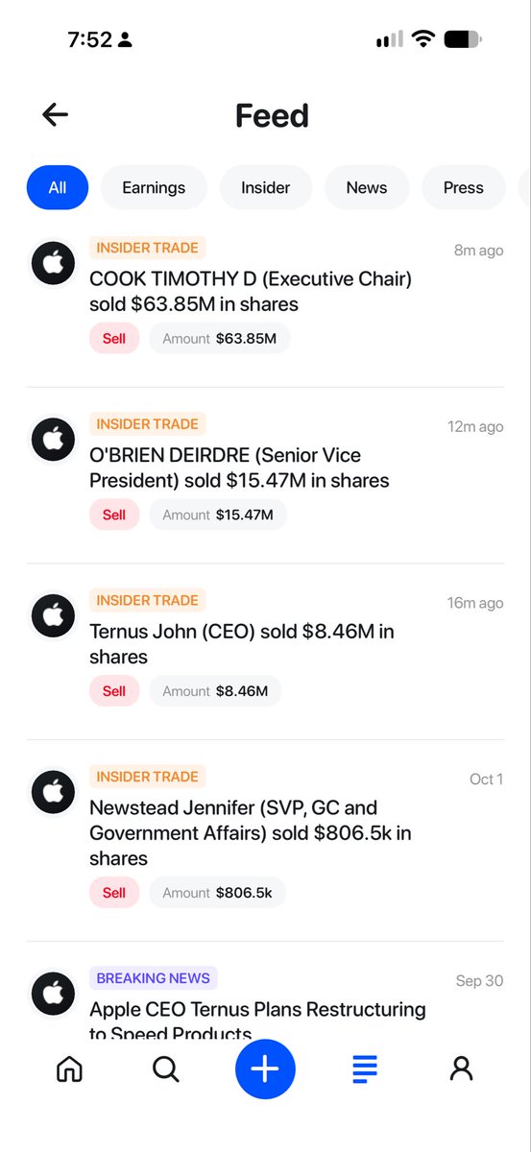Tap the blue plus add button
The width and height of the screenshot is (531, 1152).
tap(265, 1068)
